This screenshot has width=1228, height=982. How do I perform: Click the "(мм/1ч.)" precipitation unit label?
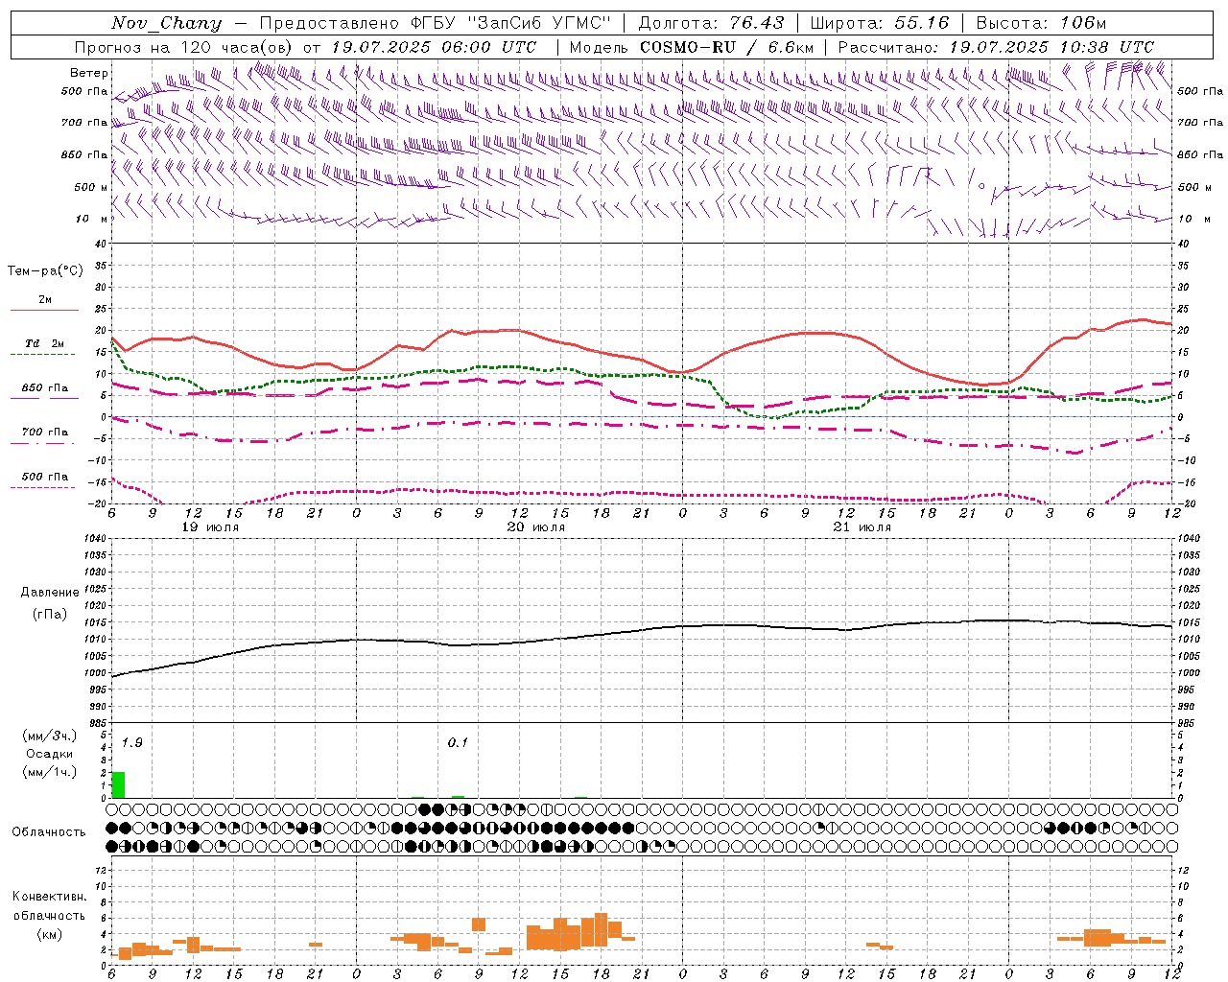(x=49, y=772)
